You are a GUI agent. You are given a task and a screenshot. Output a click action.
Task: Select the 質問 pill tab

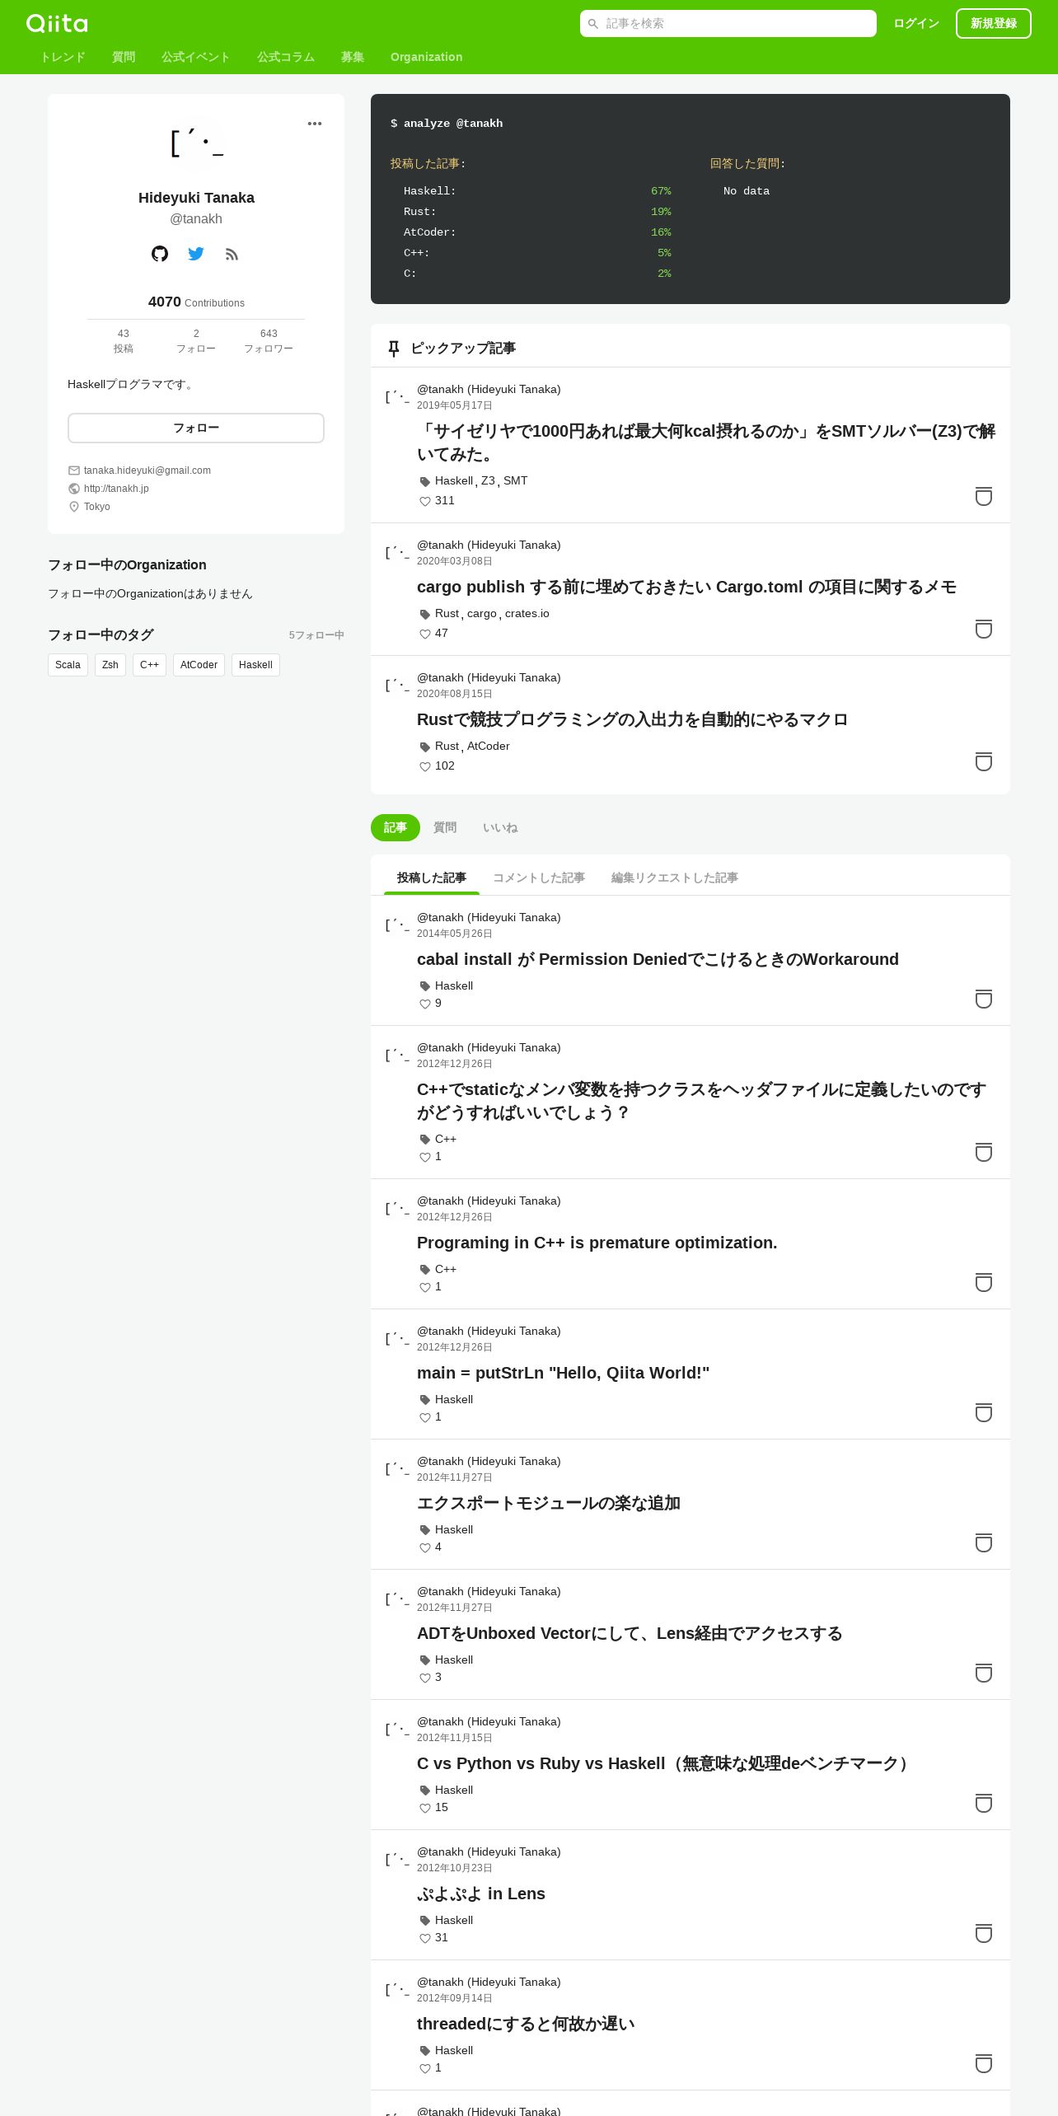coord(445,827)
